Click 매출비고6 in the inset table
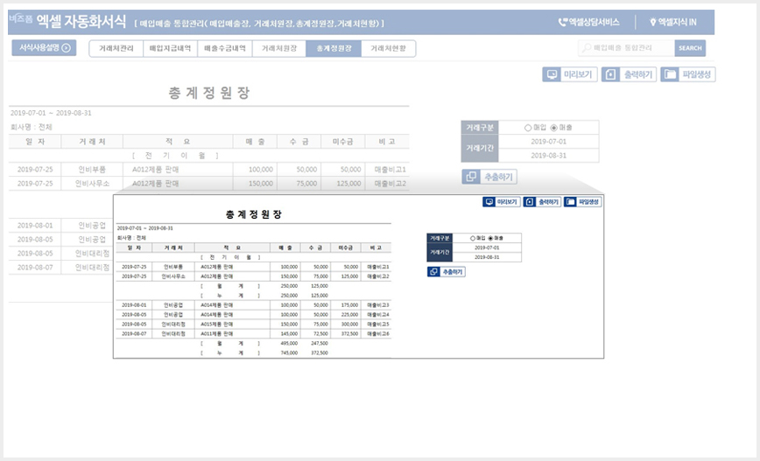 [x=378, y=333]
